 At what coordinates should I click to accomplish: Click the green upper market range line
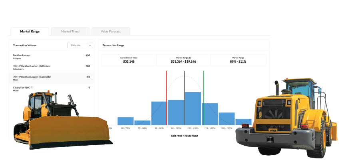coord(204,98)
